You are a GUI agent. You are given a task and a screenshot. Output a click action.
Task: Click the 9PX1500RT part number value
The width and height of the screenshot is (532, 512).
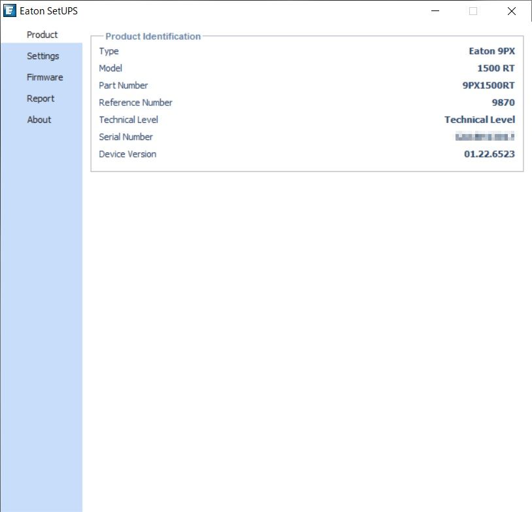point(488,86)
